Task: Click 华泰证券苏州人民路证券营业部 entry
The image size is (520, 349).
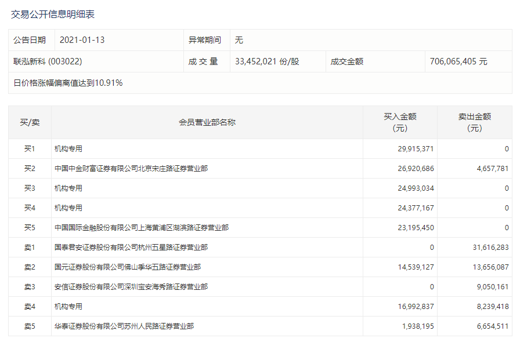Action: [x=124, y=326]
